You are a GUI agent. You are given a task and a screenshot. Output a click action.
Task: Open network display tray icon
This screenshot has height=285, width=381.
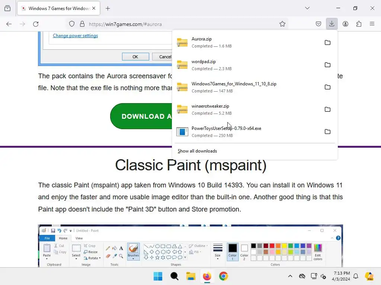click(x=314, y=276)
